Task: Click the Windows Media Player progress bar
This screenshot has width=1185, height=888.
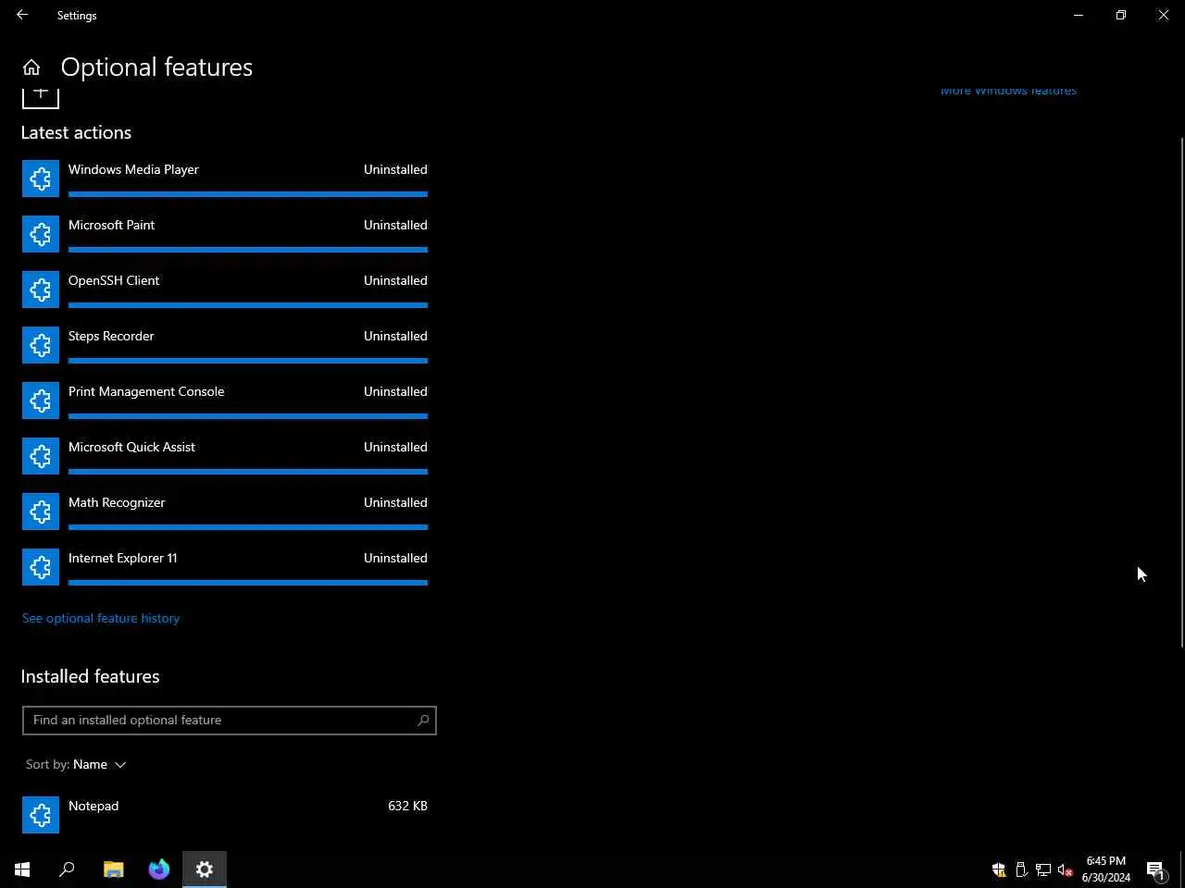Action: [x=248, y=194]
